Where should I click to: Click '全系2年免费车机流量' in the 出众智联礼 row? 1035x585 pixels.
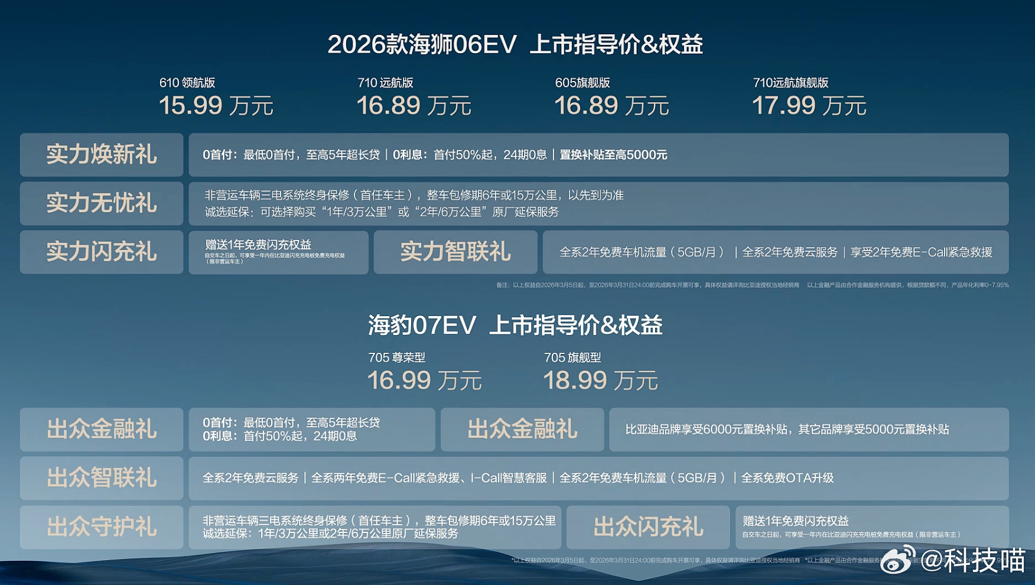(x=643, y=478)
